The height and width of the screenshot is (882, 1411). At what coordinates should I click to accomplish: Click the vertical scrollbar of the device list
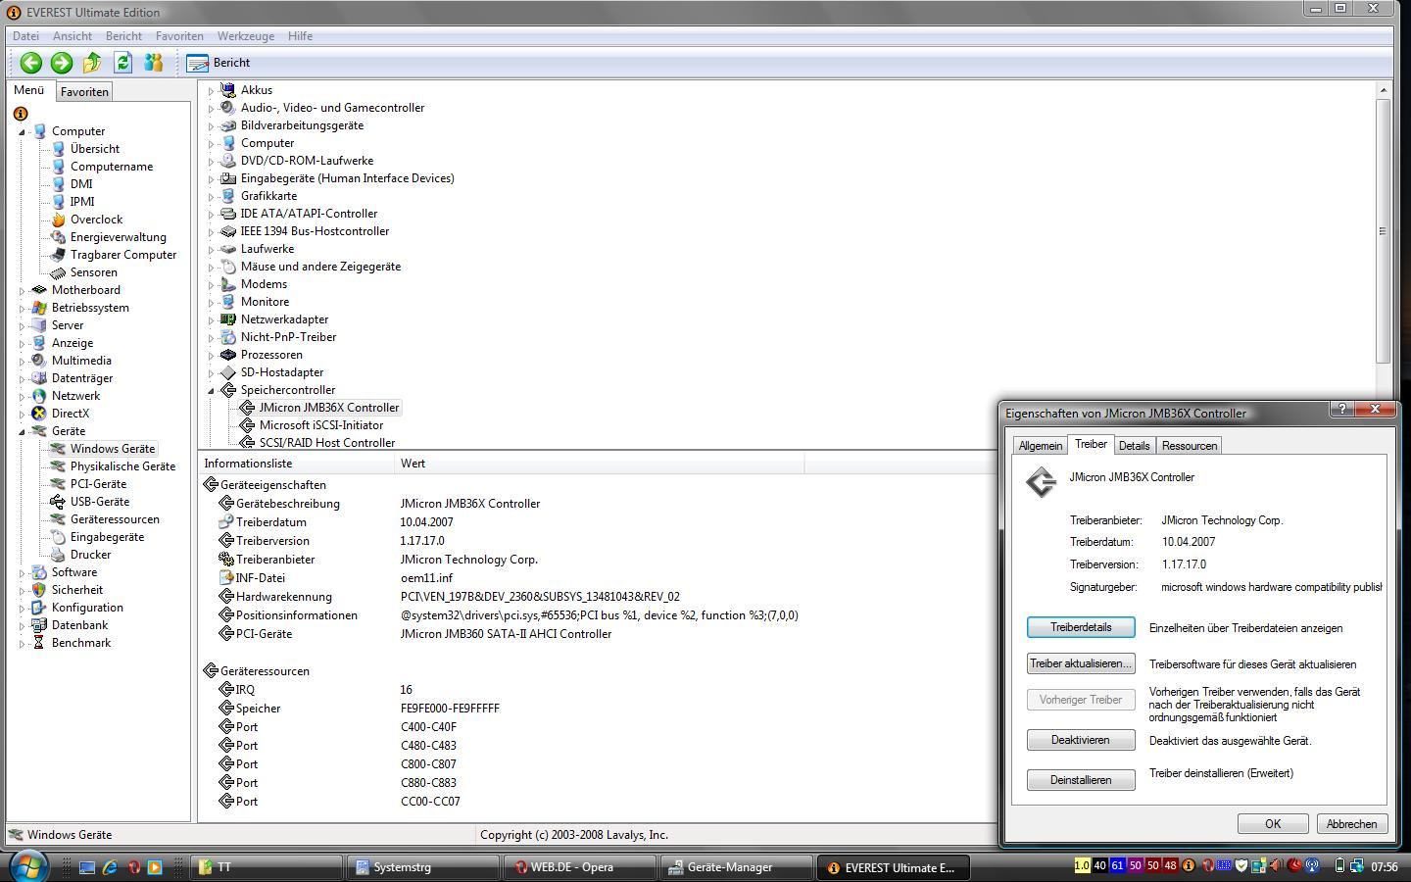[x=1383, y=231]
